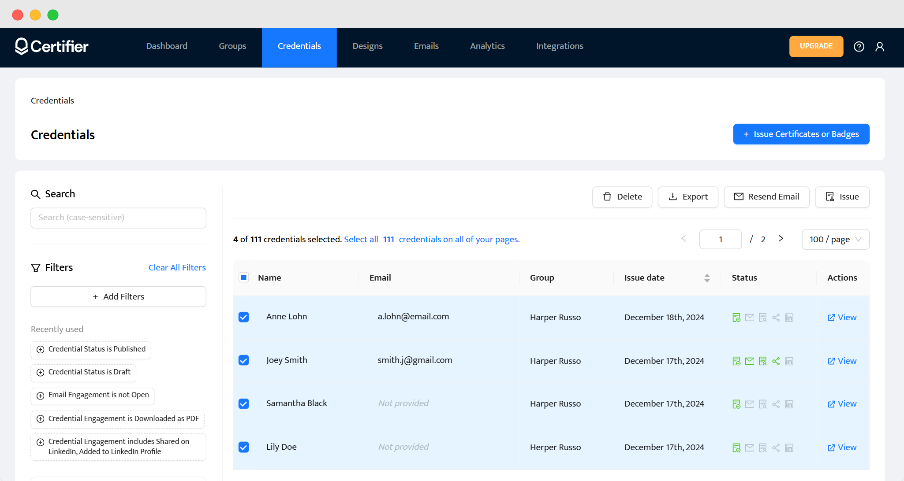Screen dimensions: 904x481
Task: Add the Downloaded as PDF engagement filter
Action: pyautogui.click(x=118, y=419)
